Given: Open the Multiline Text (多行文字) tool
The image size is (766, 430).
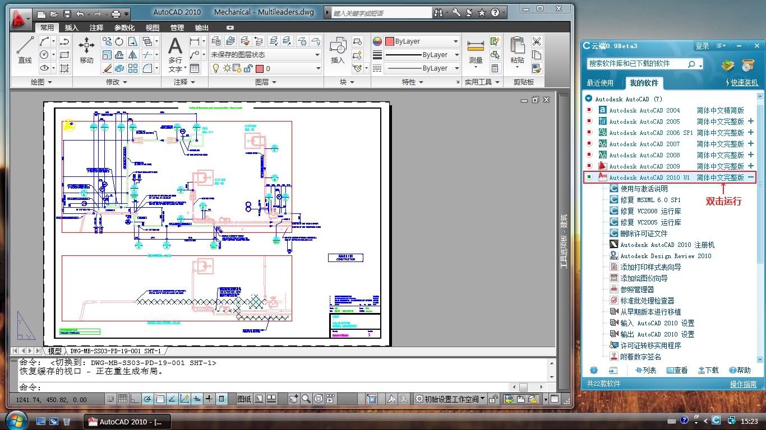Looking at the screenshot, I should pyautogui.click(x=176, y=55).
